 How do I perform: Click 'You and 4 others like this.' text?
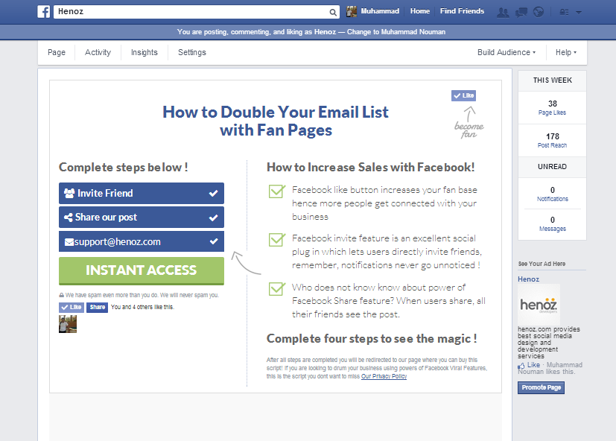click(142, 308)
